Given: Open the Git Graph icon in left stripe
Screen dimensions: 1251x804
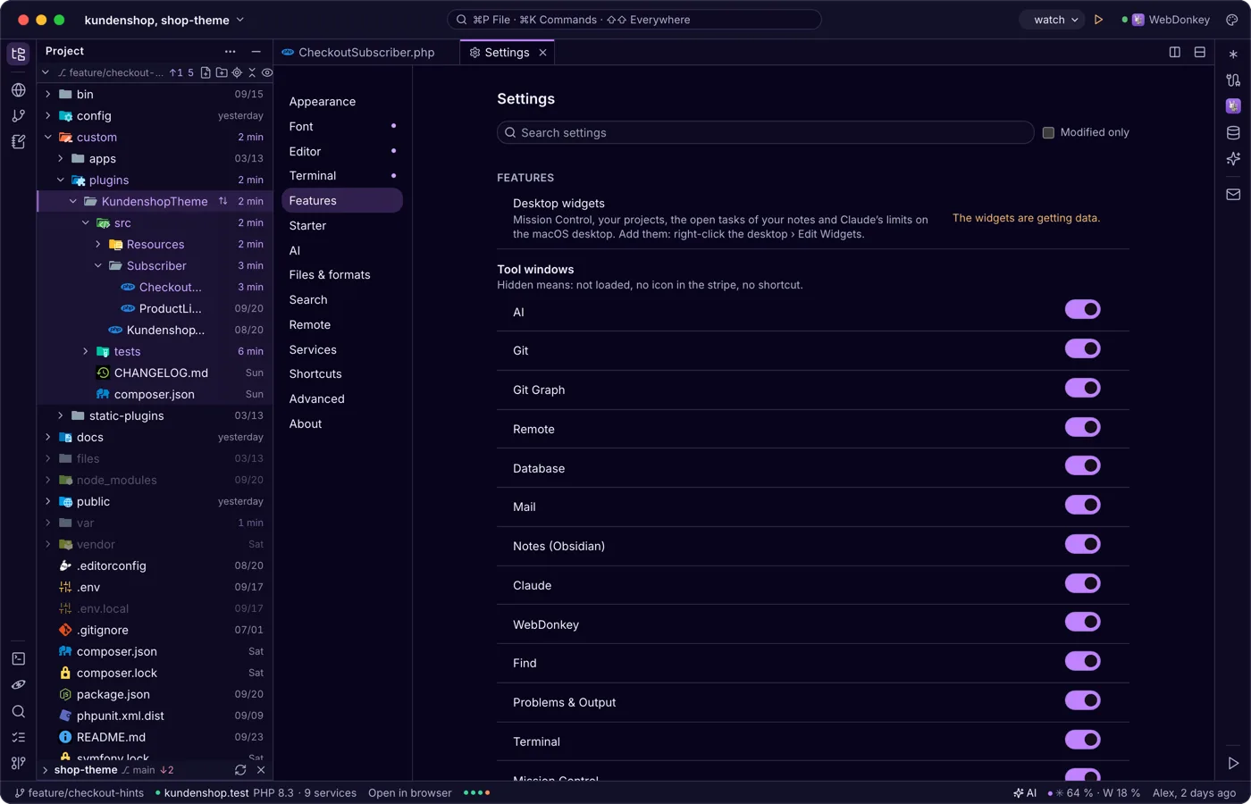Looking at the screenshot, I should [18, 763].
